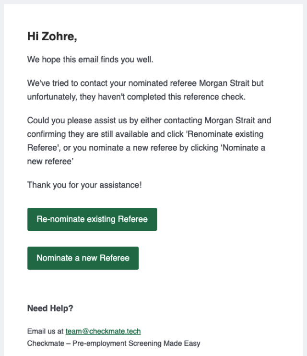Click the Nominate a new Referee button

pyautogui.click(x=83, y=258)
